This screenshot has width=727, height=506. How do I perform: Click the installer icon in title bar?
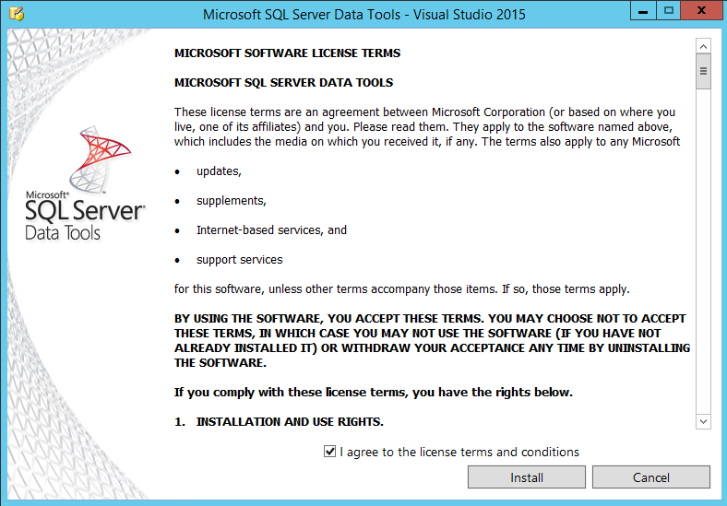point(17,14)
